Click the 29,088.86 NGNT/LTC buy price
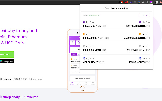The width and height of the screenshot is (162, 101). (x=94, y=50)
